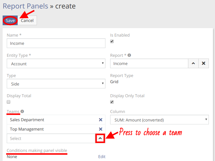Viewport: 215px width, 161px height.
Task: Toggle the Is Enabled checkbox
Action: coord(112,41)
